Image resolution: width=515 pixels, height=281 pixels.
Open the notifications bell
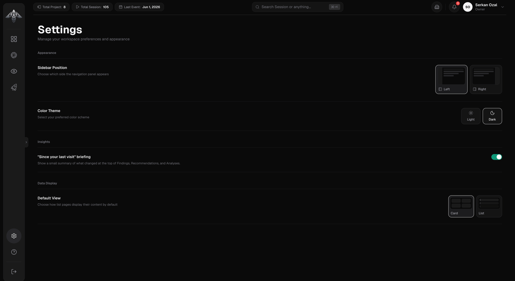pos(454,7)
